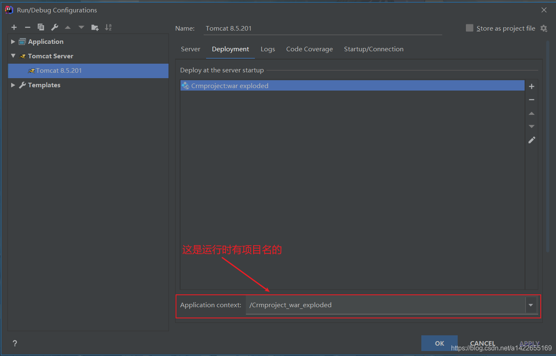Open the Application context dropdown
The image size is (556, 356).
point(531,305)
